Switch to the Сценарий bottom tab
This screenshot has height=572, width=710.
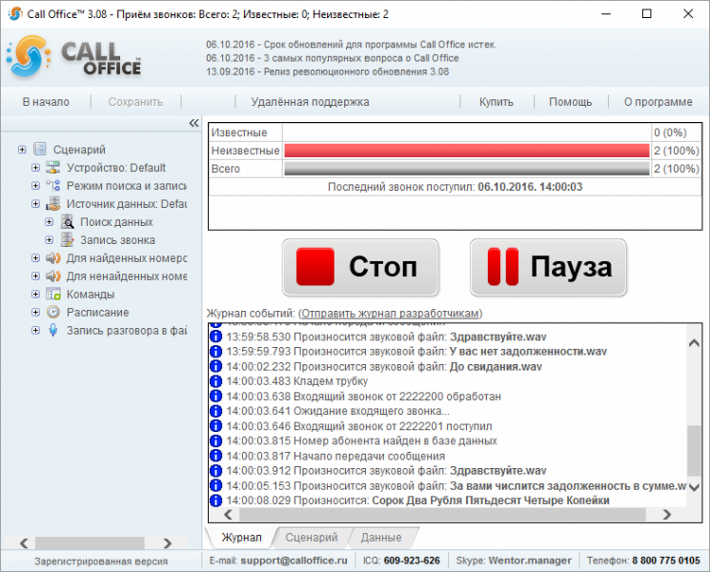(312, 538)
